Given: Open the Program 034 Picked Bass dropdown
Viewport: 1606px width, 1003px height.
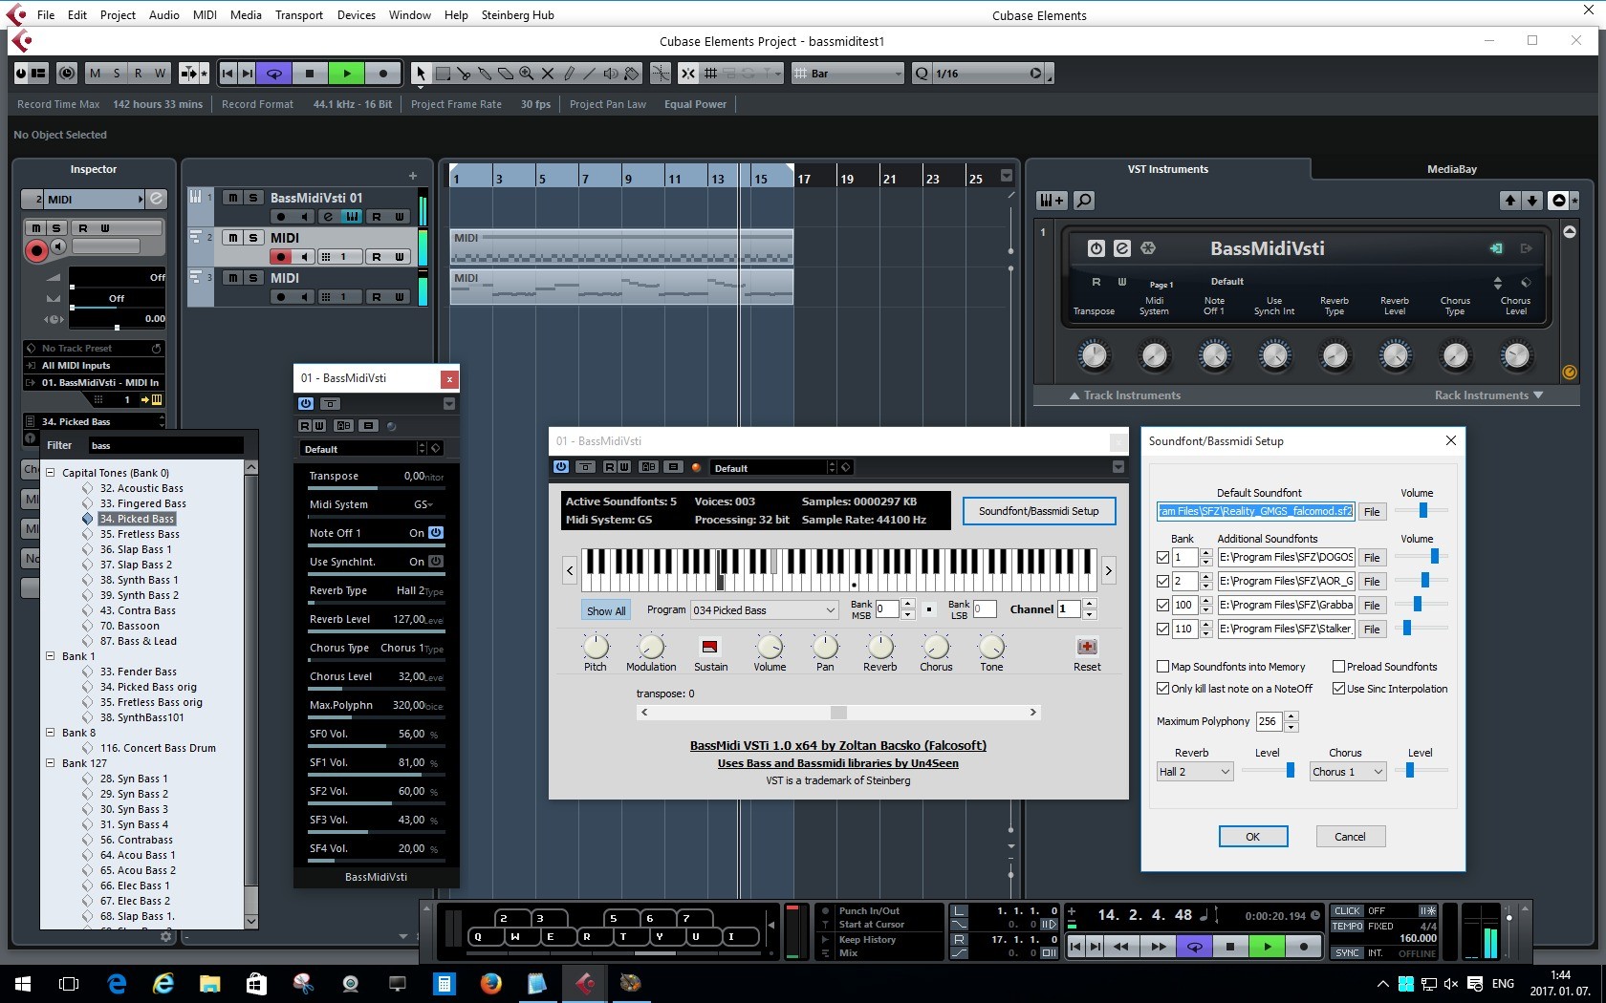Looking at the screenshot, I should click(x=764, y=609).
